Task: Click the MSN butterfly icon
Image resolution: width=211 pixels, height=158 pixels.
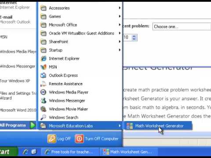Action: 44,67
